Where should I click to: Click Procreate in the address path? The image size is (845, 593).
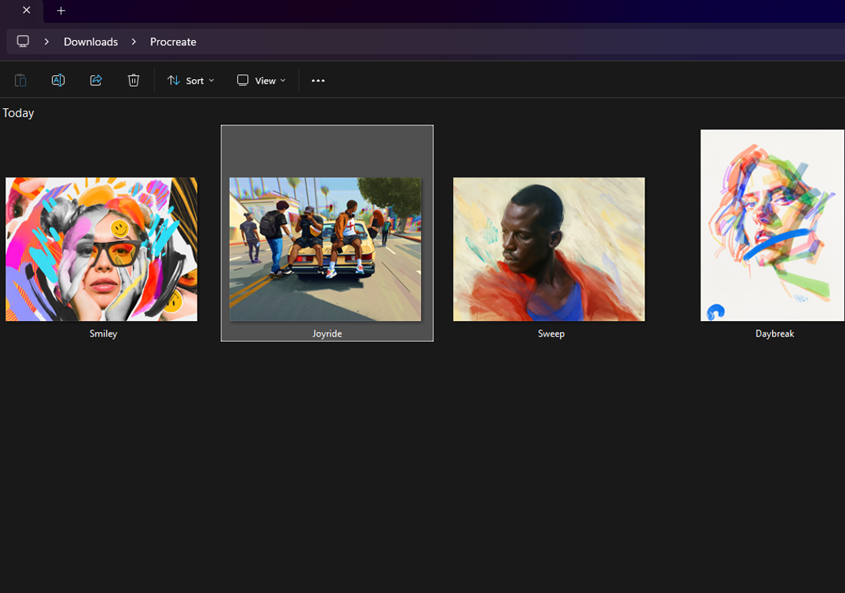coord(173,41)
